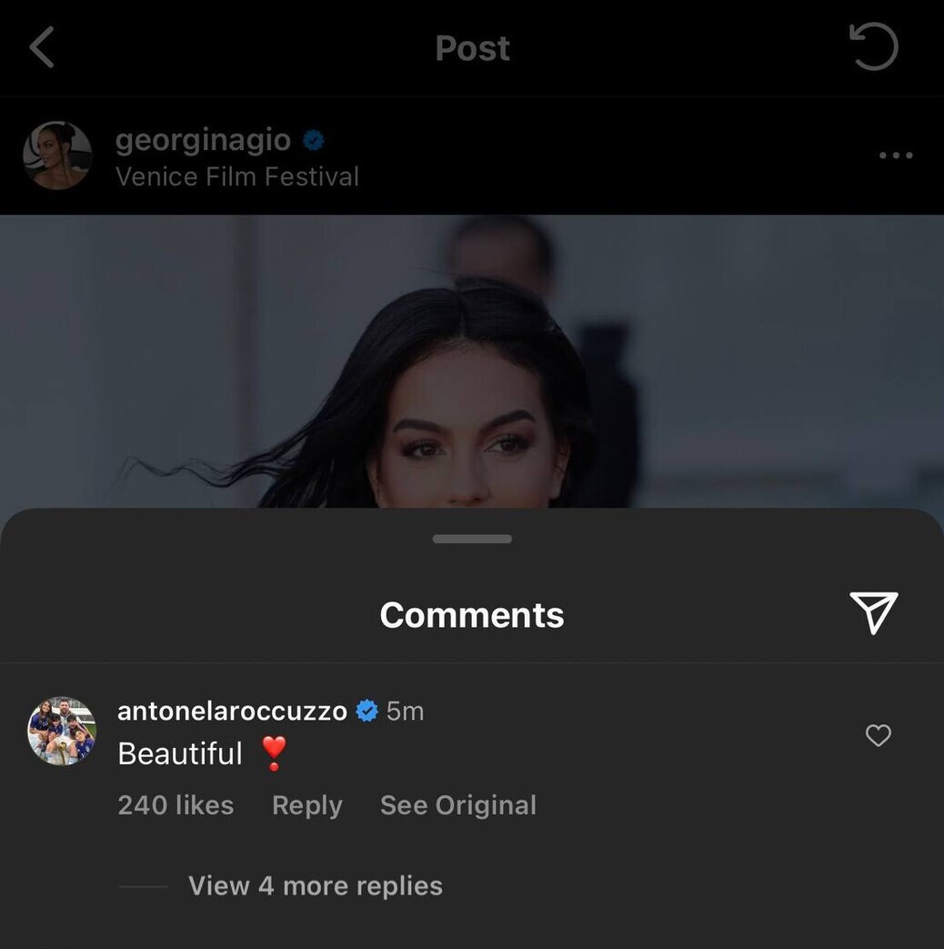Tap the paper plane share icon
This screenshot has height=949, width=944.
(x=873, y=612)
